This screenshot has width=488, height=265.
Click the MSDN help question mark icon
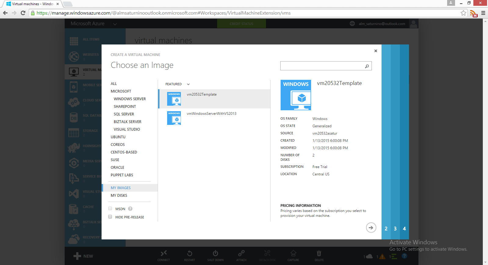[x=130, y=209]
